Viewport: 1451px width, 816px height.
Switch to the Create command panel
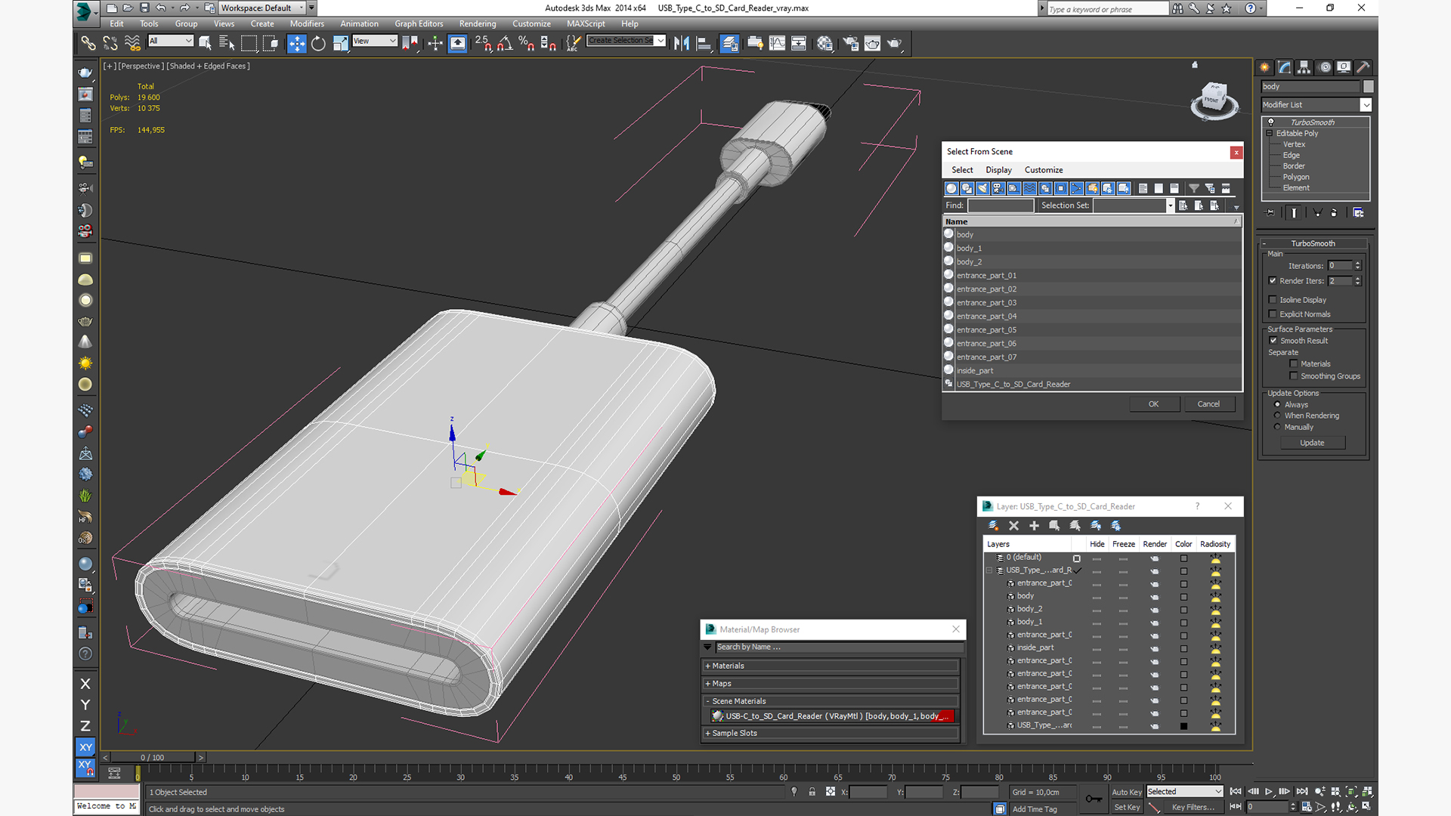(x=1264, y=67)
